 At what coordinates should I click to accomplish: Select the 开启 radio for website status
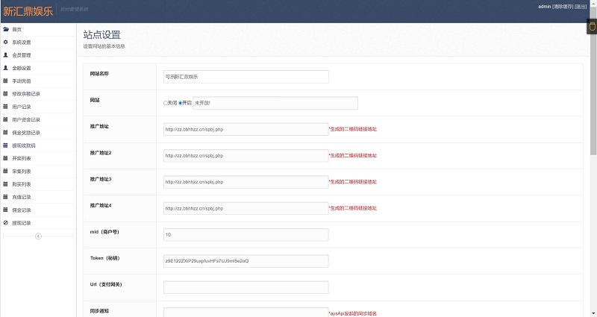pyautogui.click(x=181, y=103)
